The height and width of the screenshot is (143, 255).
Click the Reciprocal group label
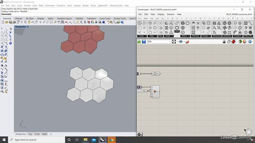point(217,36)
